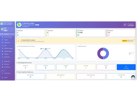This screenshot has width=137, height=102.
Task: Open the Total Enquiries card
Action: click(x=61, y=33)
